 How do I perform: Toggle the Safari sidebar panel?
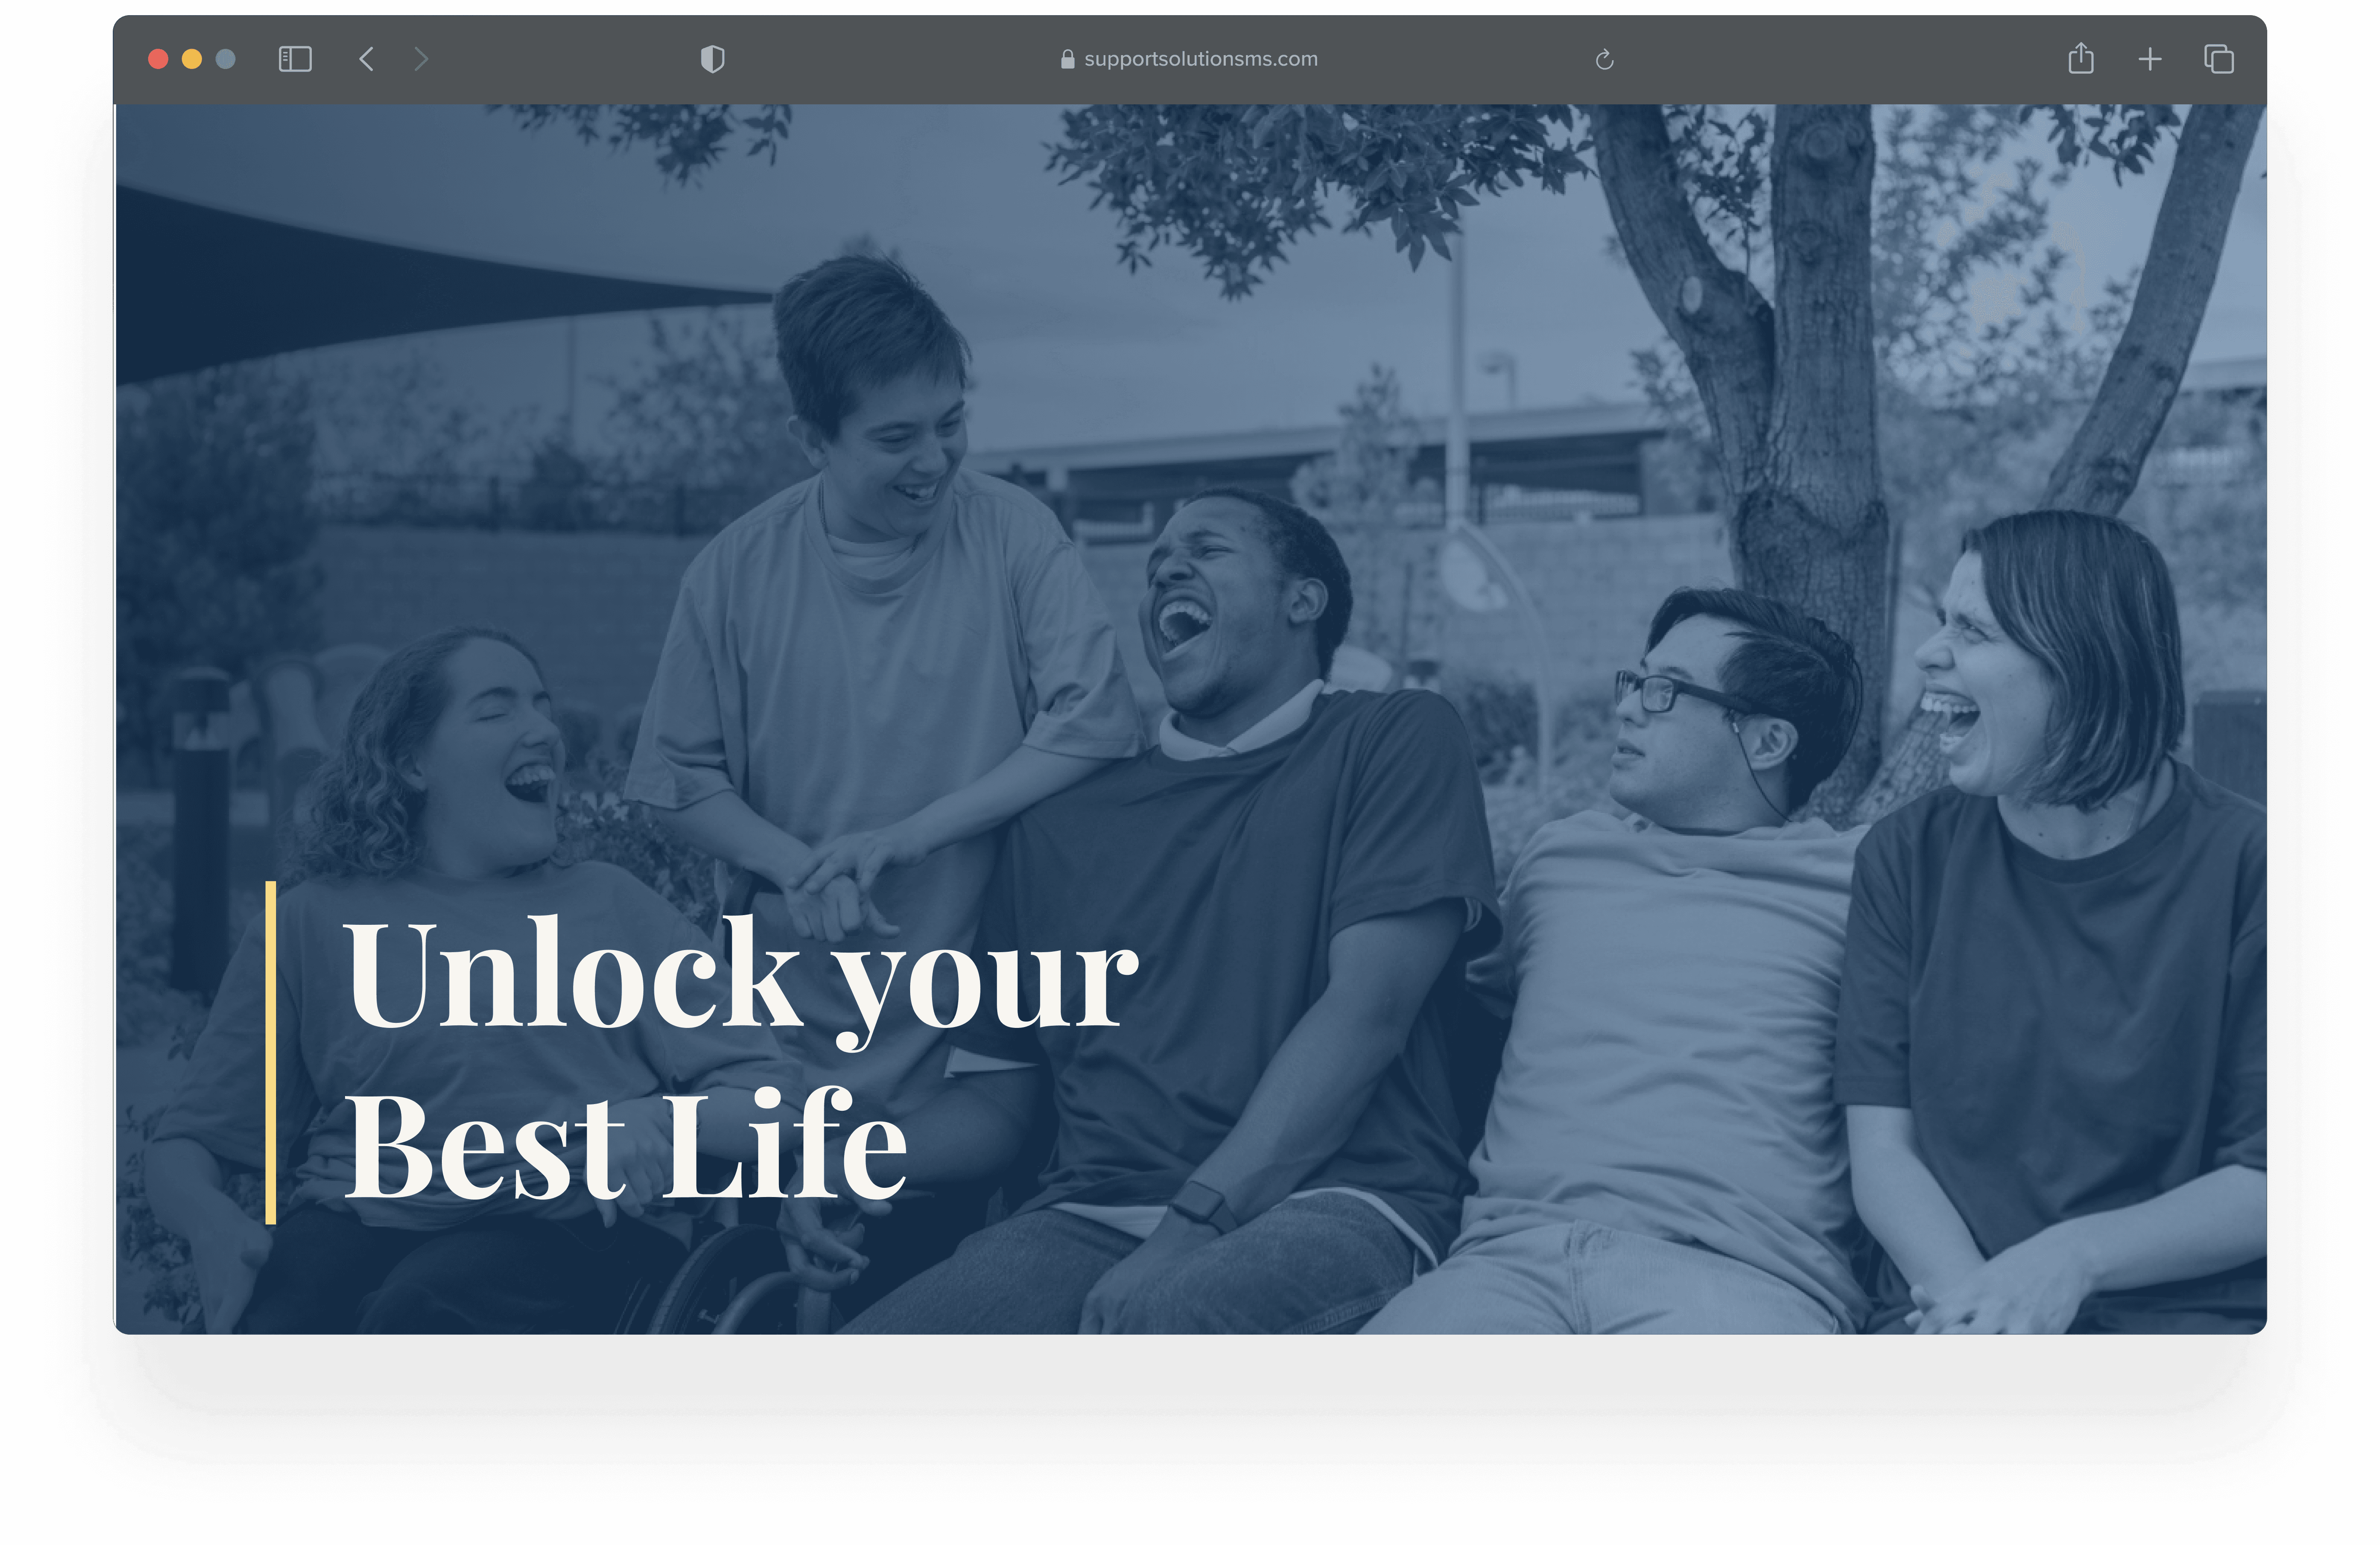(295, 59)
